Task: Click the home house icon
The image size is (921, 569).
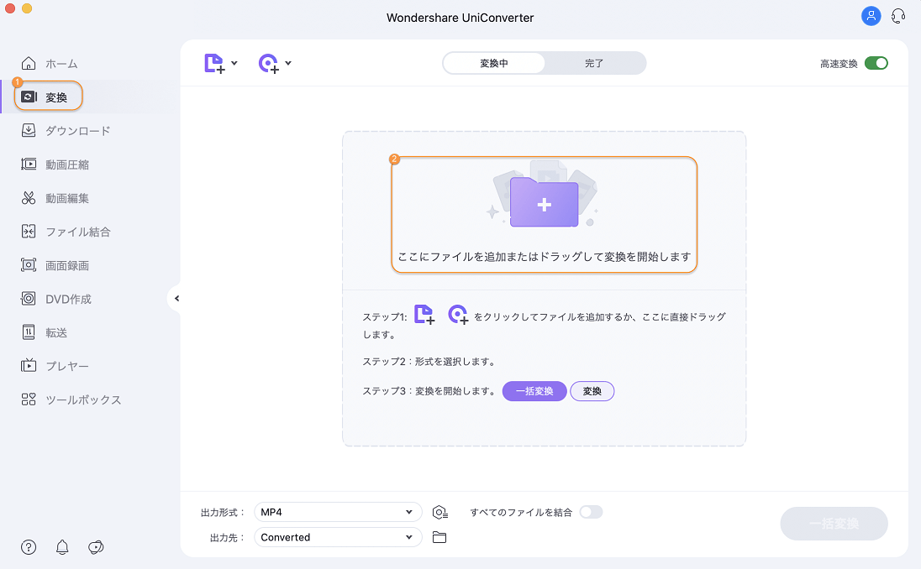Action: click(x=29, y=63)
